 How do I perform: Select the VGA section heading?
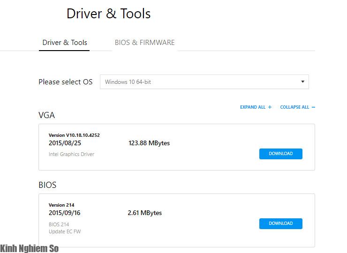(46, 115)
